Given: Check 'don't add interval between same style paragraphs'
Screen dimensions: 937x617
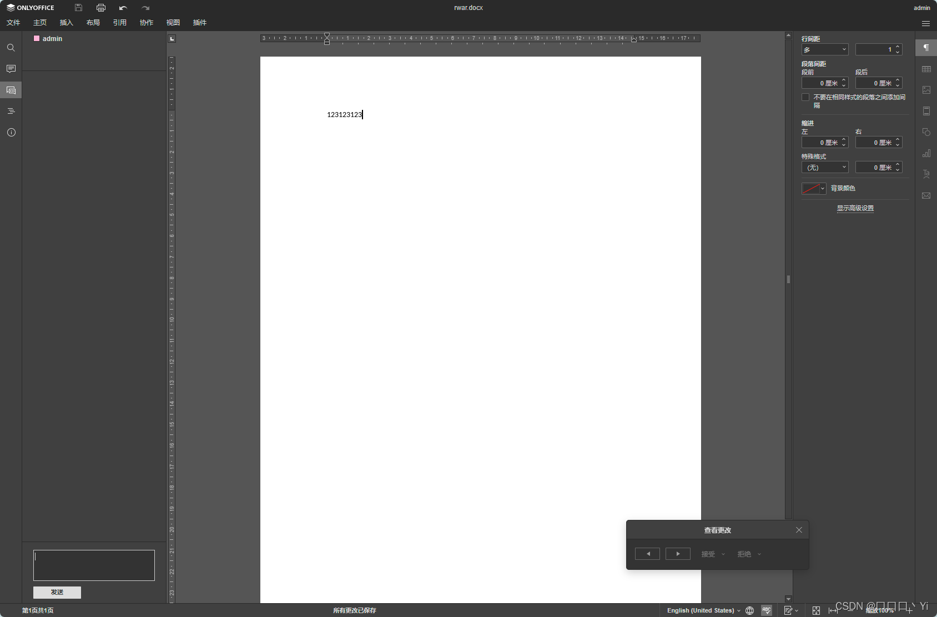Looking at the screenshot, I should (x=805, y=97).
